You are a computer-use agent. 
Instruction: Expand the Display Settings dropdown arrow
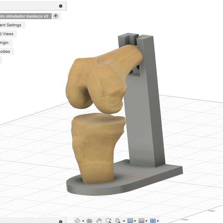tap(135, 221)
